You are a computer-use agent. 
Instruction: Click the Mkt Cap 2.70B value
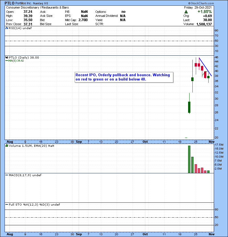(83, 20)
